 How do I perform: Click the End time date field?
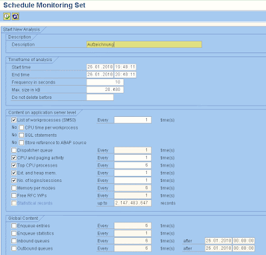tap(100, 74)
